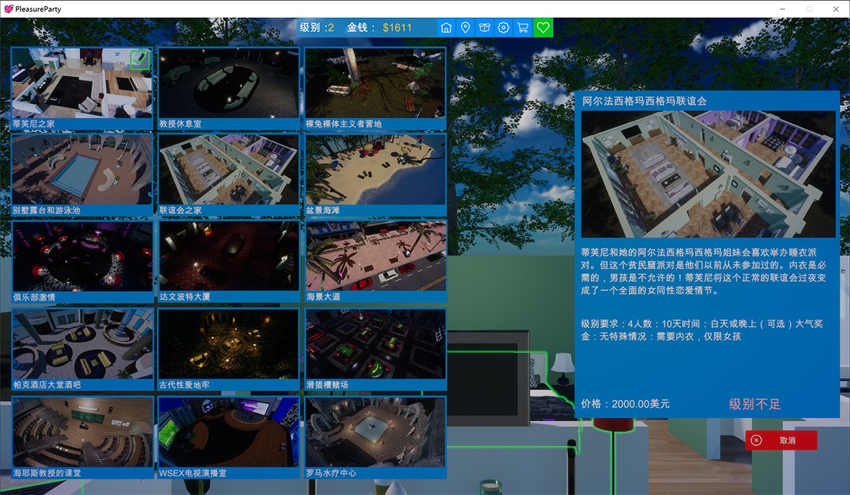The width and height of the screenshot is (850, 495).
Task: Toggle the green checkmark on 蒂芙尼之家
Action: coord(140,60)
